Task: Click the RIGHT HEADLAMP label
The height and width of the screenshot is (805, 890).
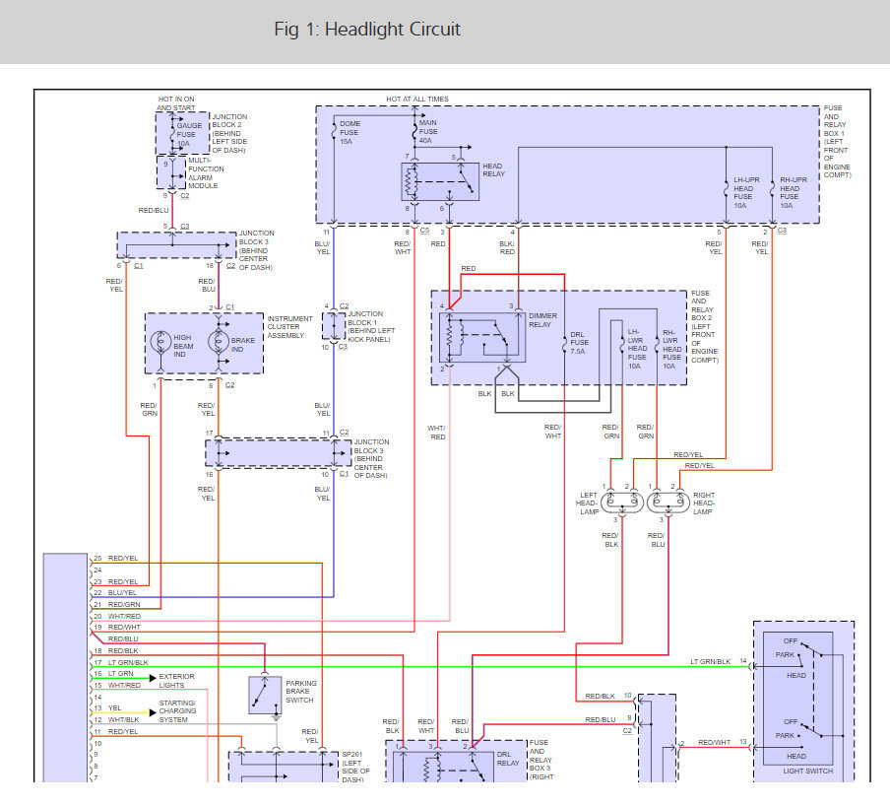Action: click(704, 503)
